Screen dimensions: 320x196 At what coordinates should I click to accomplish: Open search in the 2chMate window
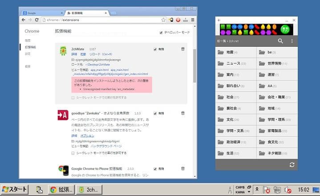click(280, 41)
